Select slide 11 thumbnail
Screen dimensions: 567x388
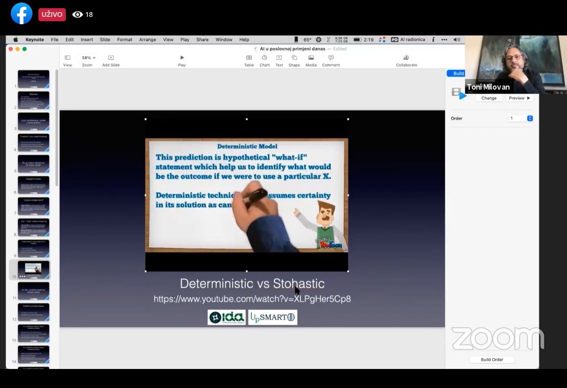click(x=33, y=291)
